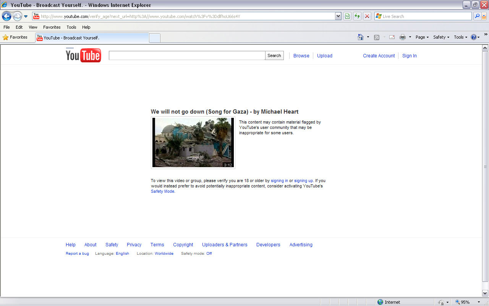Open the recent pages dropdown arrow
The width and height of the screenshot is (489, 306).
[26, 16]
